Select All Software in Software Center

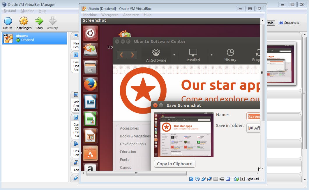[x=156, y=55]
